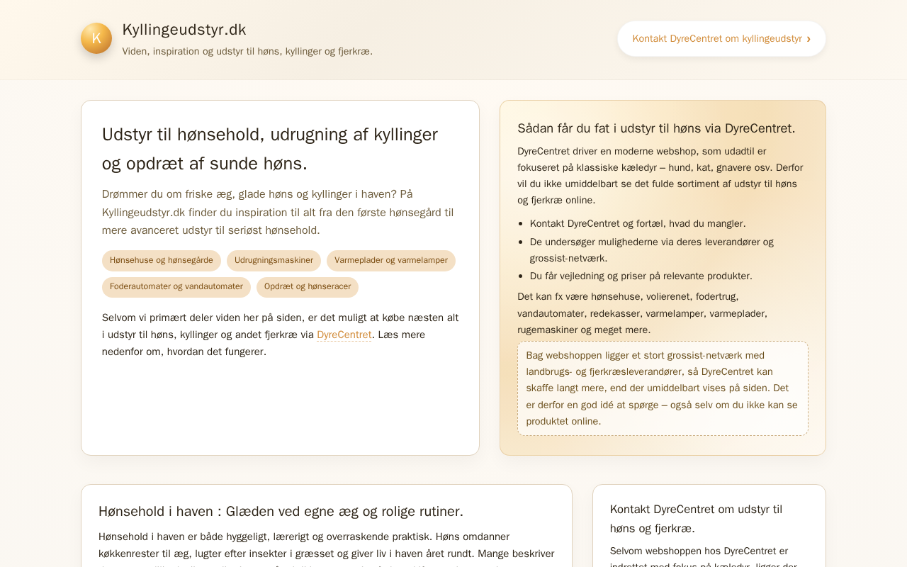Click the main heading Udstyr til hønsehold
Screen dimensions: 907x567
pos(270,149)
